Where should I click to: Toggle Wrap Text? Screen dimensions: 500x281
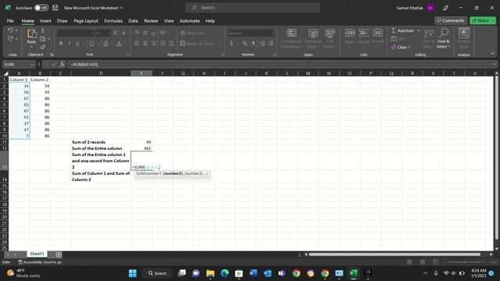point(192,33)
